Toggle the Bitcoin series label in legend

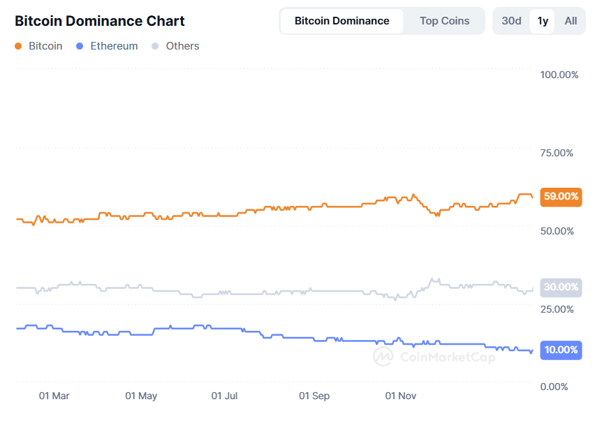pos(45,46)
